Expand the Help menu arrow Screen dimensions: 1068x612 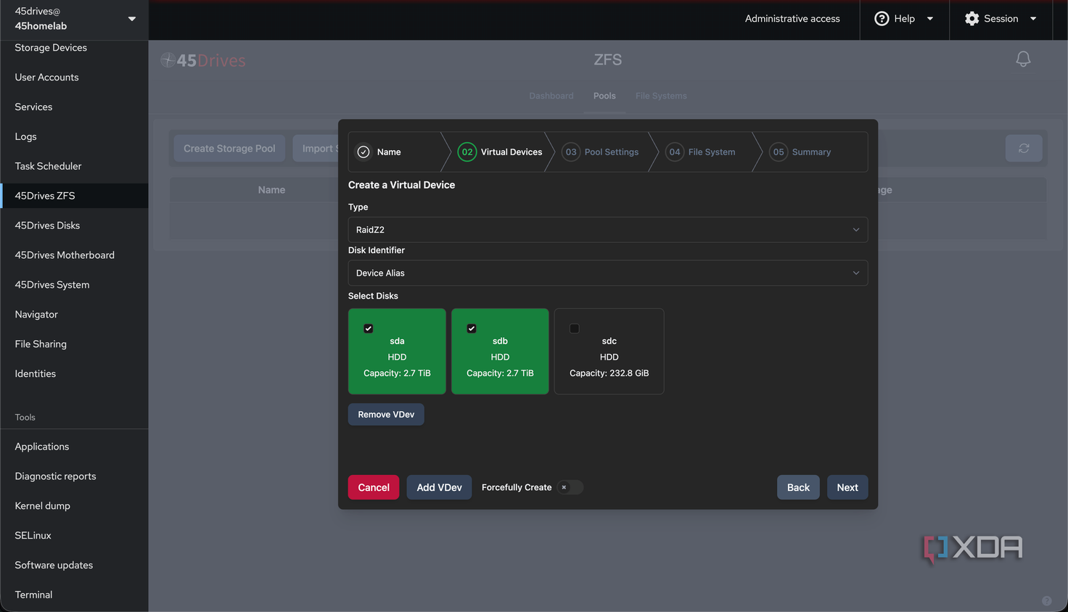(x=930, y=19)
